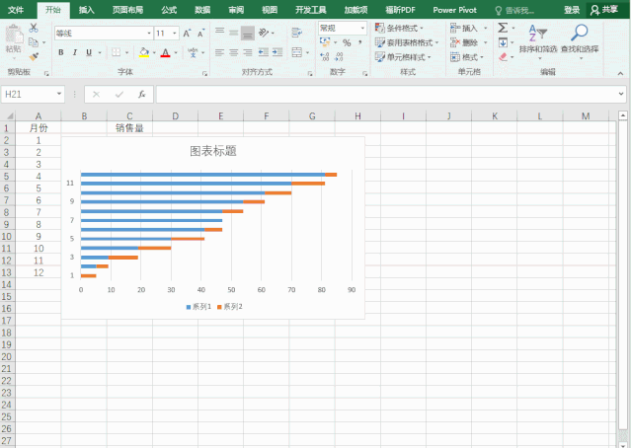Click the insert function fx icon
The image size is (631, 448).
click(141, 94)
